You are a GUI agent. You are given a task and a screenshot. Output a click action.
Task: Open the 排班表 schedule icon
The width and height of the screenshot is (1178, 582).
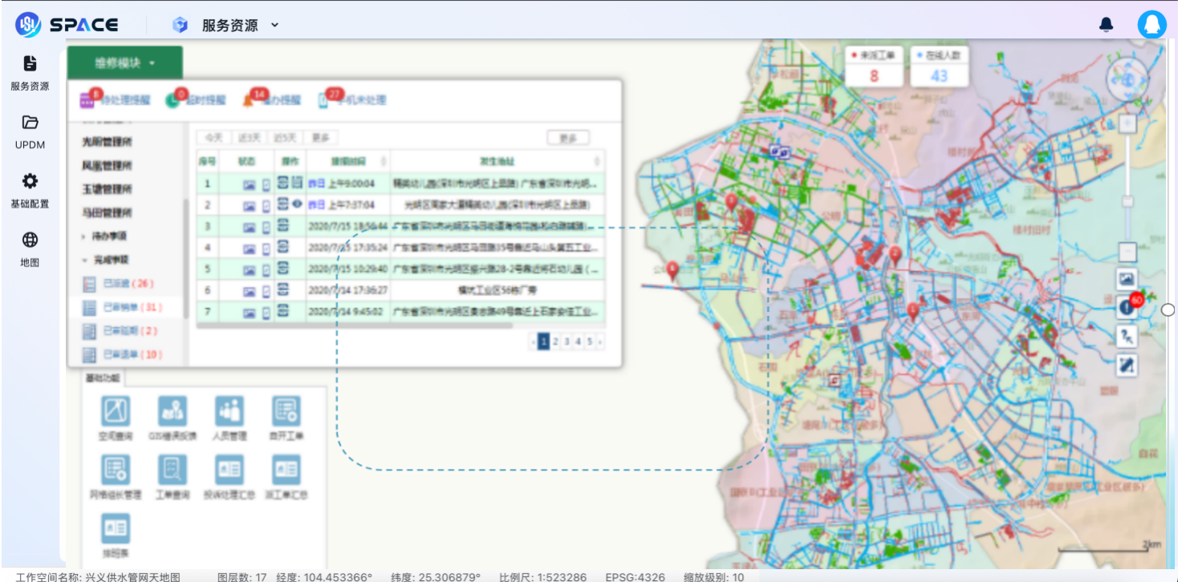tap(116, 529)
